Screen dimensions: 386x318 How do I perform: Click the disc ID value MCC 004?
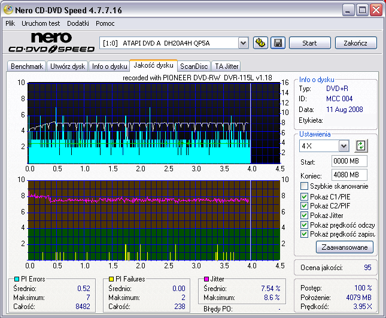[339, 99]
